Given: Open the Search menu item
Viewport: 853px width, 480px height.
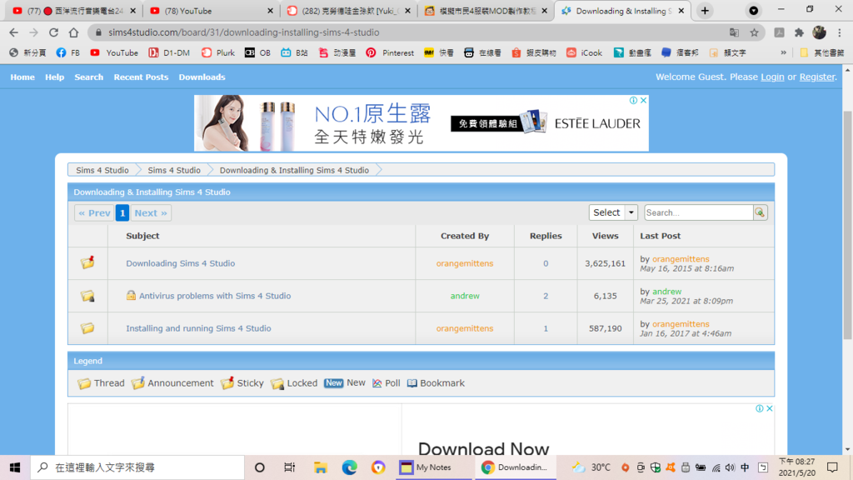Looking at the screenshot, I should (x=88, y=77).
